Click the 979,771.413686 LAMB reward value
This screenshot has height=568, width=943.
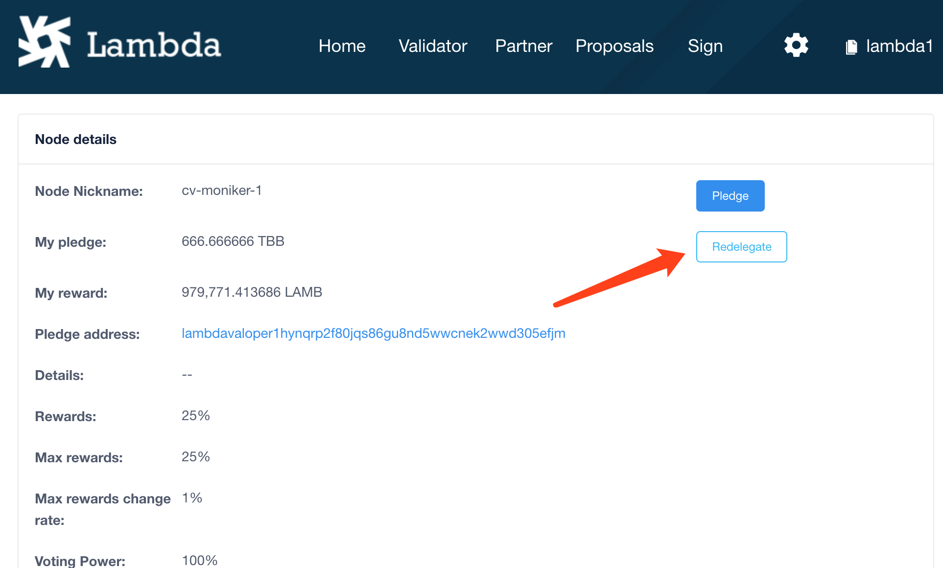pyautogui.click(x=252, y=292)
